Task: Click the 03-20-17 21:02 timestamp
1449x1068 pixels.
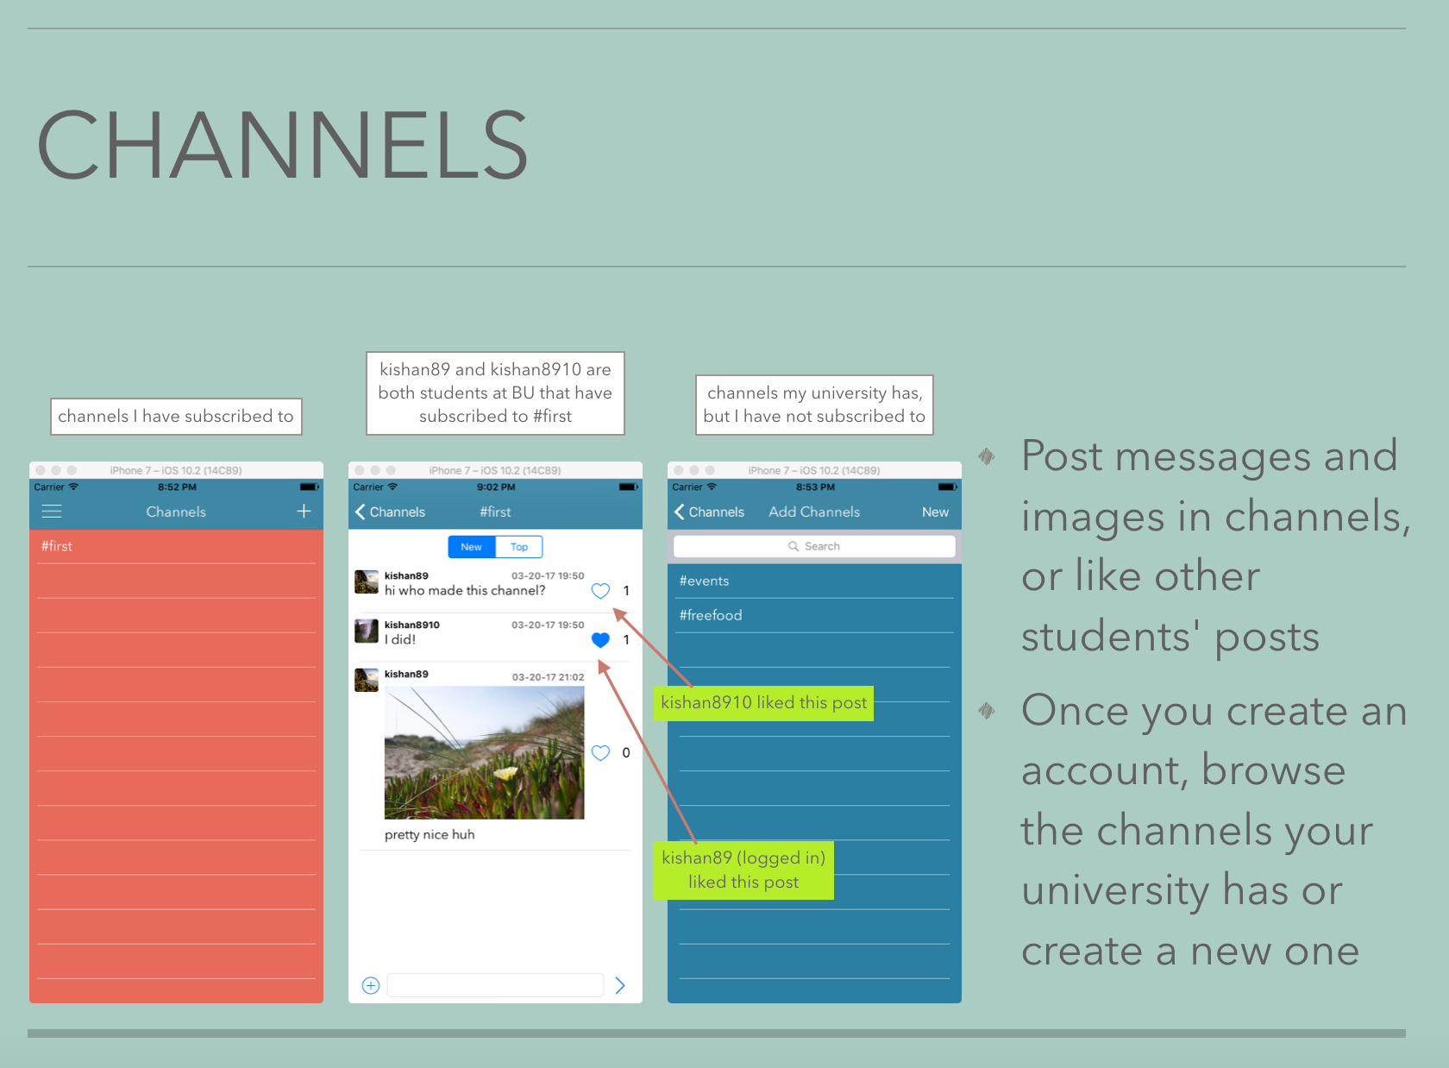Action: coord(548,677)
